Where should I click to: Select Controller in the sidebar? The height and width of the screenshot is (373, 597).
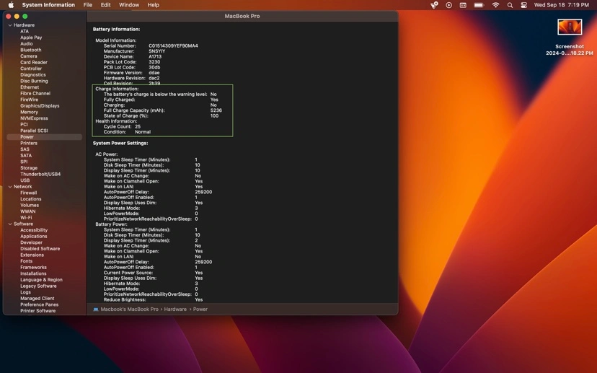coord(31,69)
